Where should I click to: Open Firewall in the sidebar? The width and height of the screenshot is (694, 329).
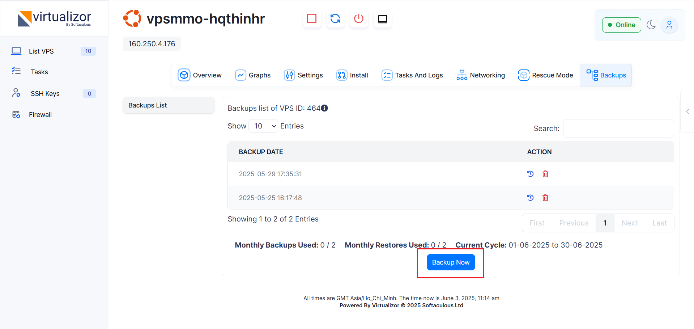point(40,115)
